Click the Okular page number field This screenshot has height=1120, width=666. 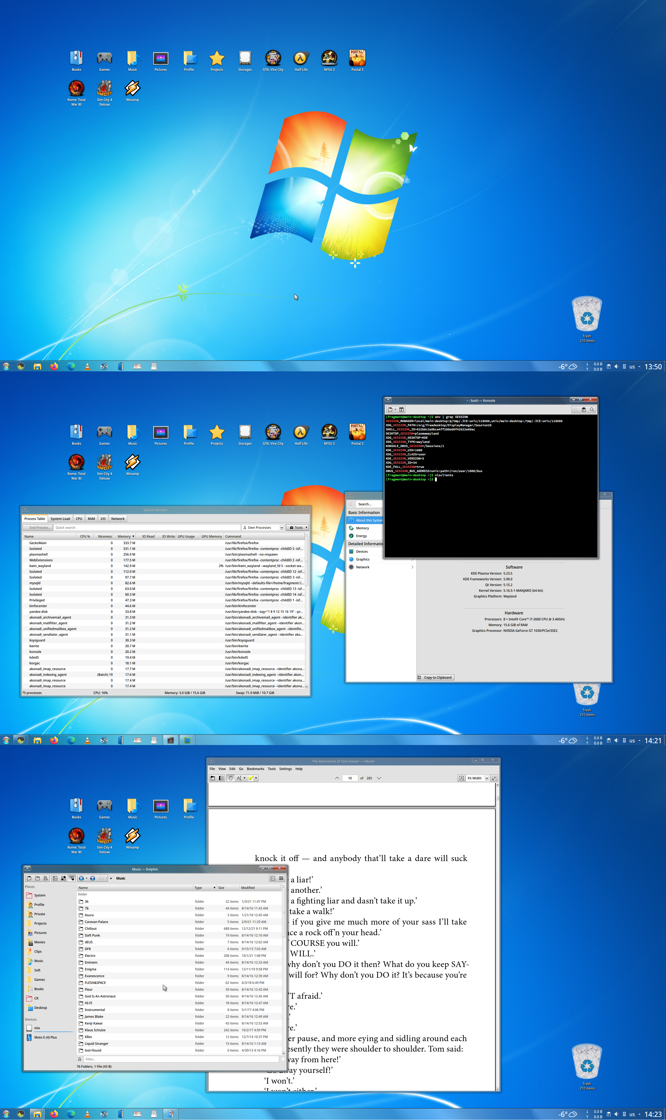point(350,778)
